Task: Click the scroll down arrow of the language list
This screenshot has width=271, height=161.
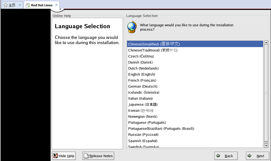Action: click(266, 146)
